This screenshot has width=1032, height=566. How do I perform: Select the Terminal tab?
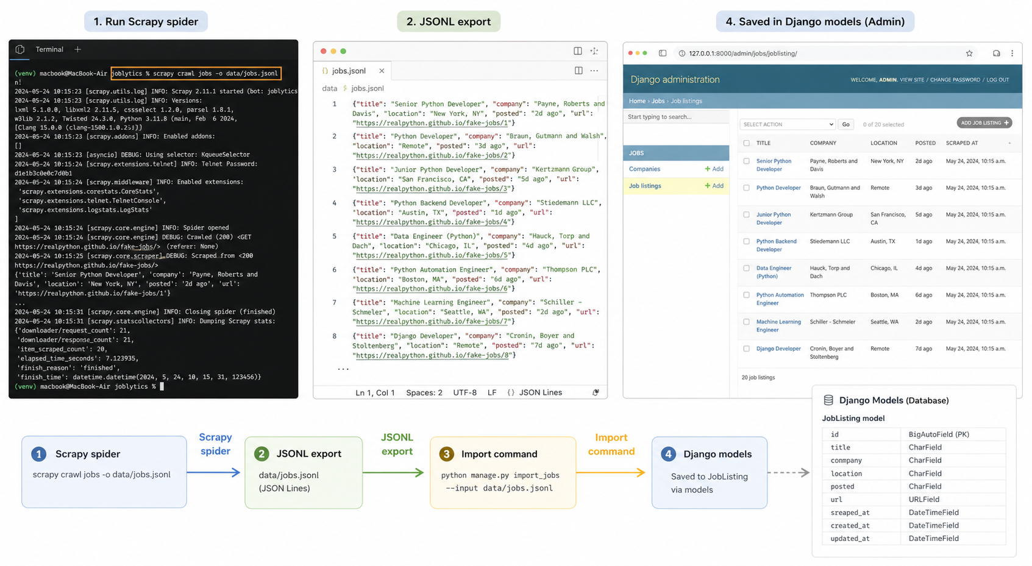[49, 49]
